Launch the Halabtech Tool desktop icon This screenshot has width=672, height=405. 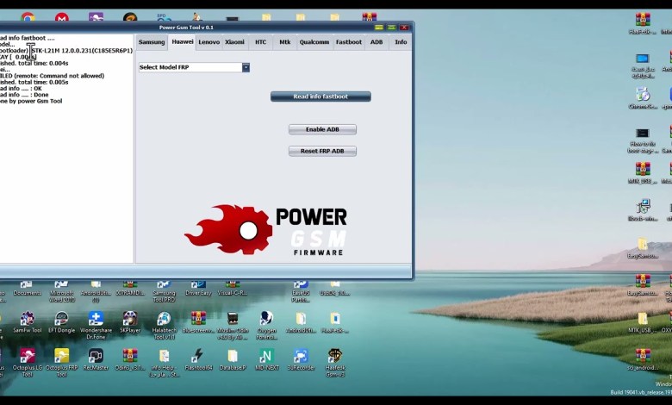163,319
